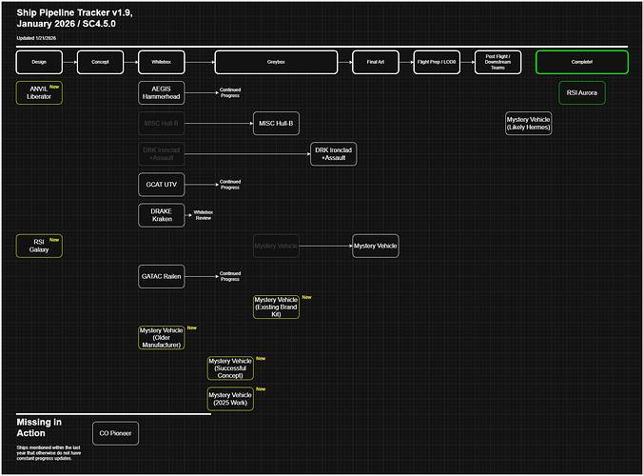Viewport: 643px width, 476px height.
Task: Click the Whitebox stage header
Action: (x=162, y=63)
